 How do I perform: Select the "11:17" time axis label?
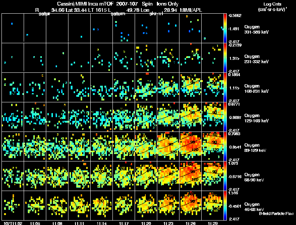click(124, 224)
